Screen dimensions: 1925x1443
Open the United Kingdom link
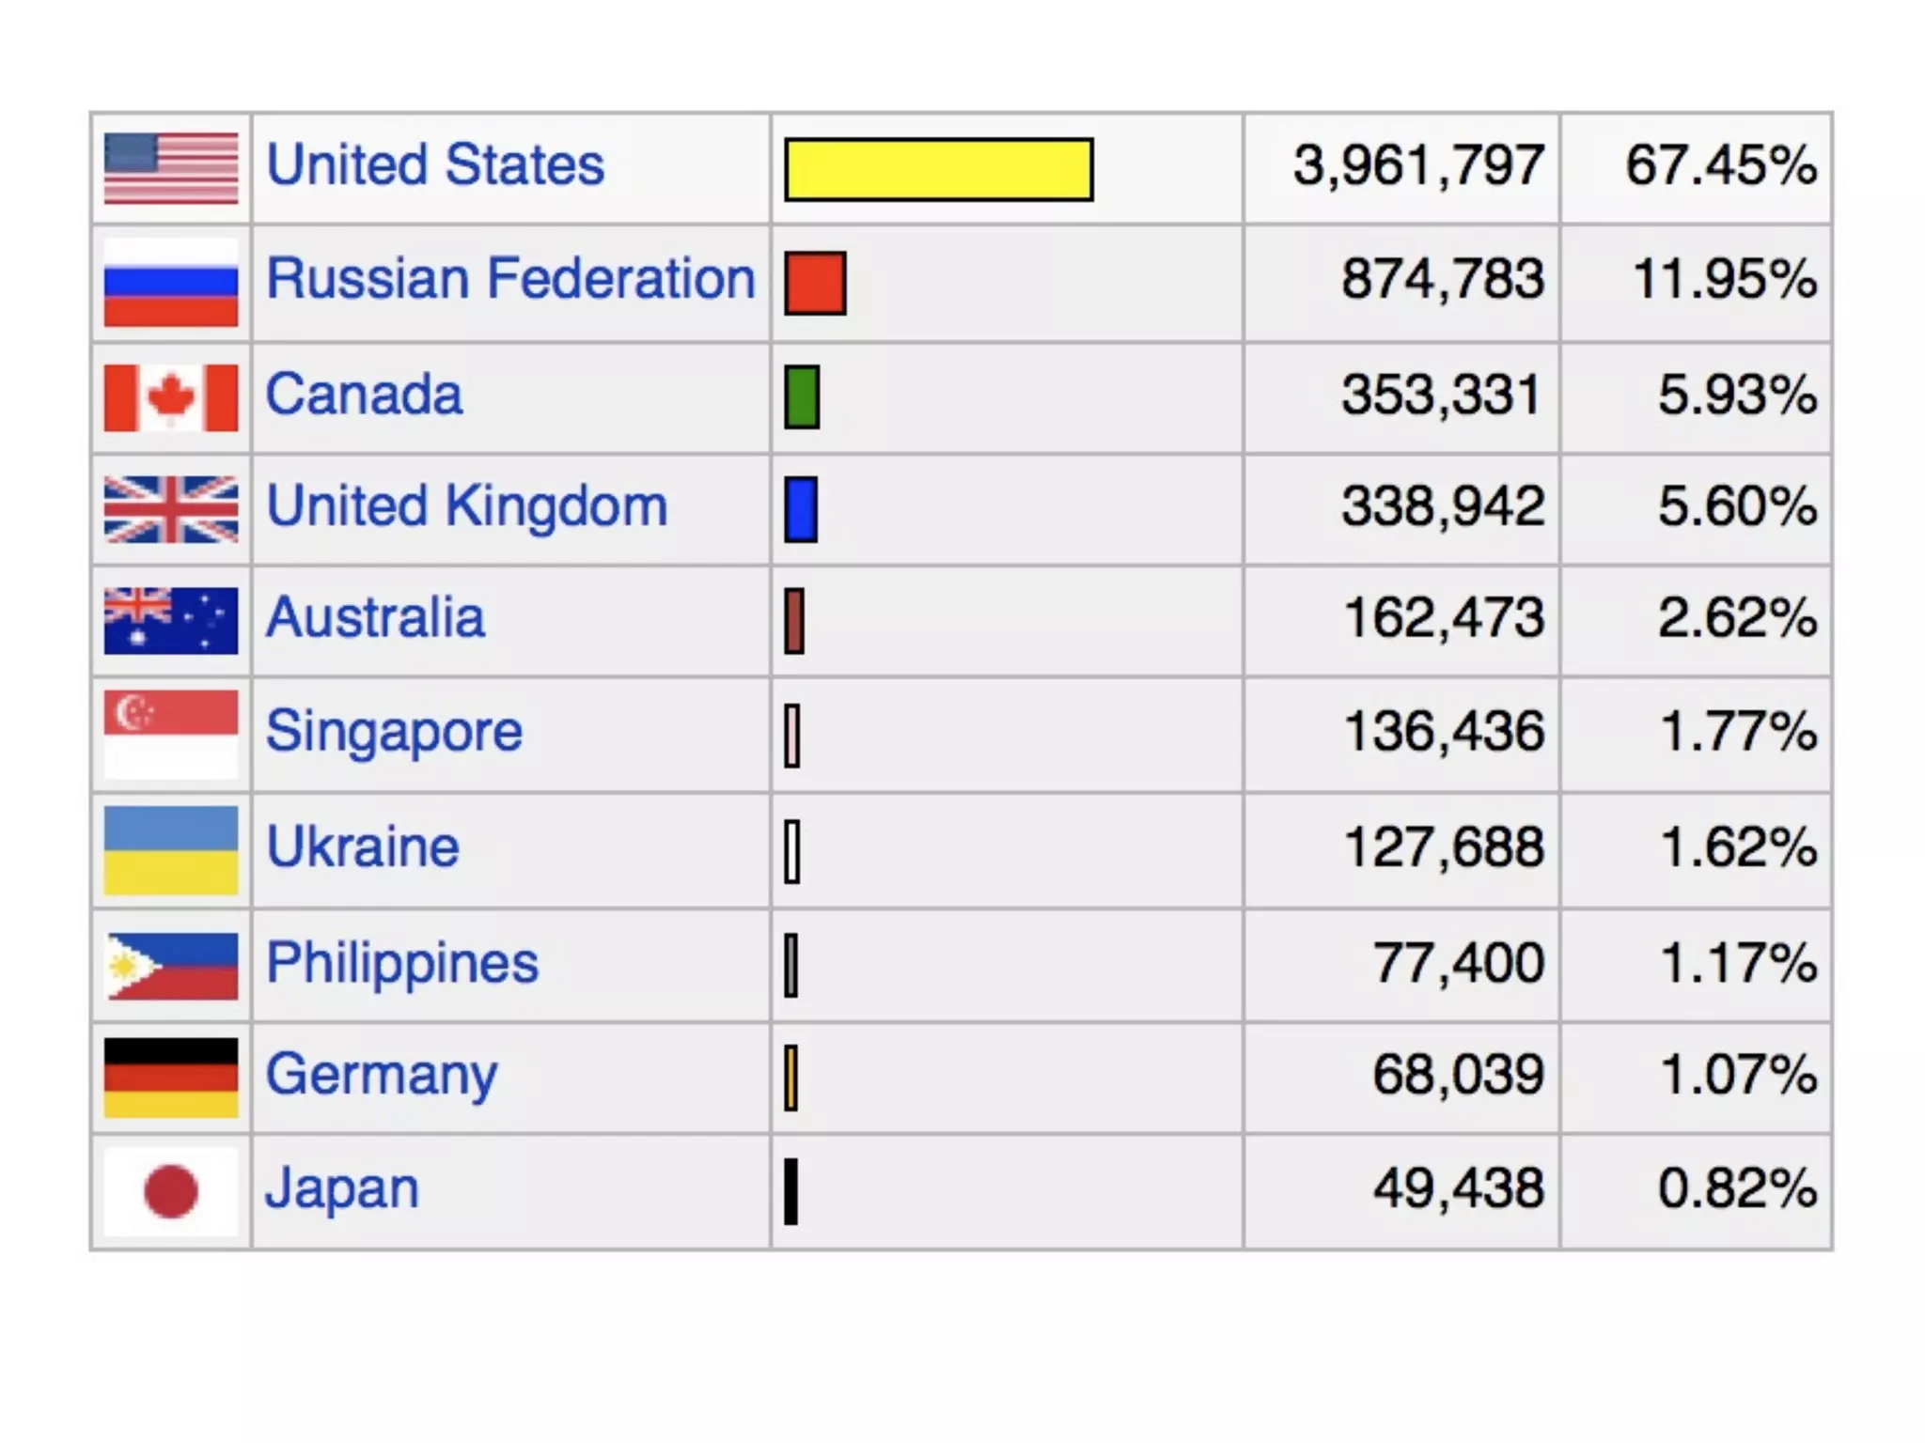coord(466,506)
